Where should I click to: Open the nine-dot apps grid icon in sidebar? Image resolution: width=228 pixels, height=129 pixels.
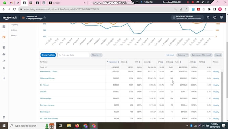click(x=4, y=78)
